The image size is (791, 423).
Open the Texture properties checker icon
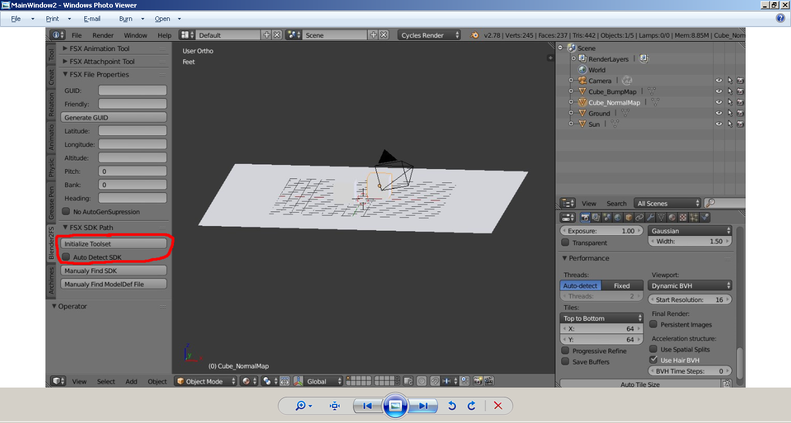pyautogui.click(x=683, y=217)
